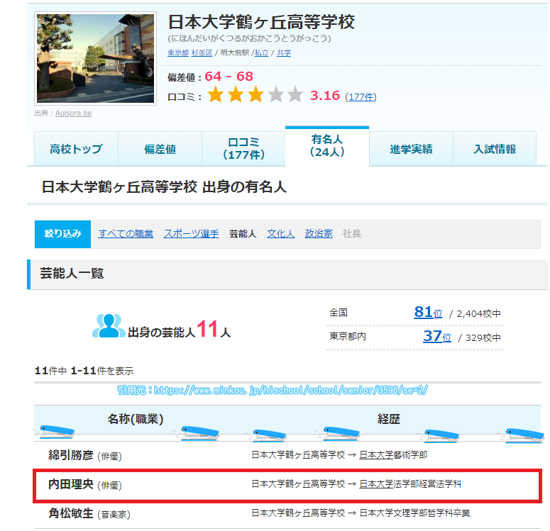550x531 pixels.
Task: Switch to the 進学実績 tab
Action: (411, 149)
